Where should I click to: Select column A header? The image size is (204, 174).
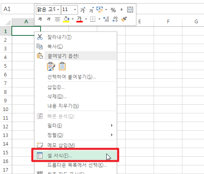pyautogui.click(x=26, y=22)
